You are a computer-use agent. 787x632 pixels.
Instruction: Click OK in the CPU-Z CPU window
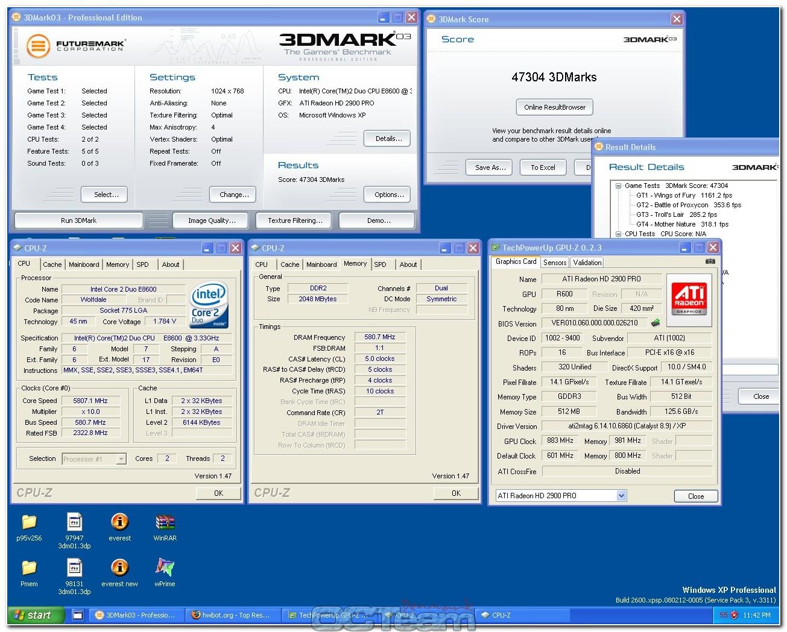pyautogui.click(x=218, y=493)
